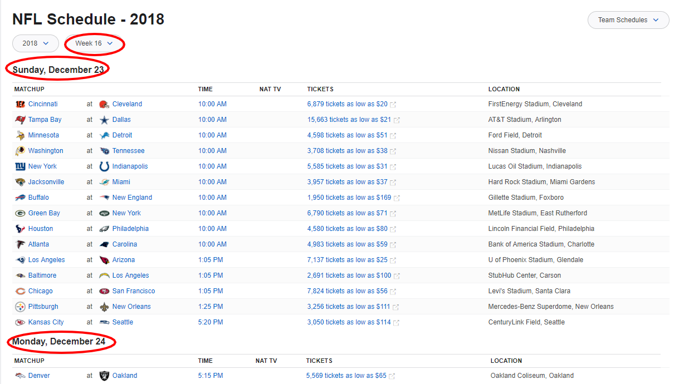Select 'AT&T Stadium, Arlington' location text
Screen dimensions: 679x384
(x=525, y=120)
